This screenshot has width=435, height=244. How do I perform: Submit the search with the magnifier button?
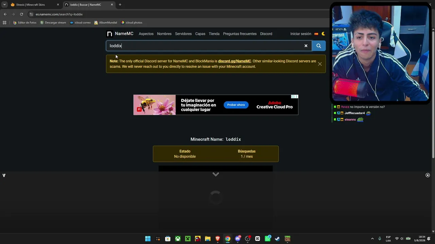[319, 46]
